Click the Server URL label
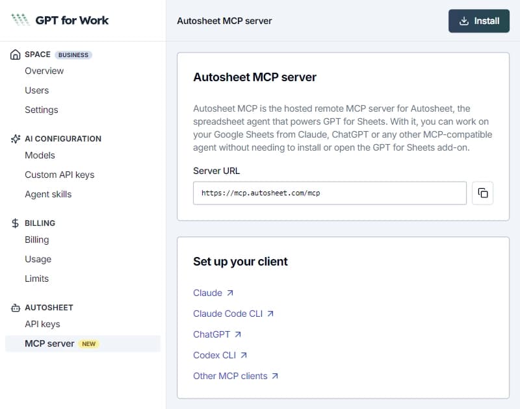The image size is (520, 409). click(216, 171)
